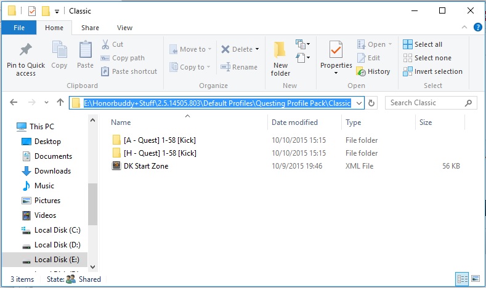
Task: Click Quick Access Properties icon in title bar
Action: pos(32,11)
